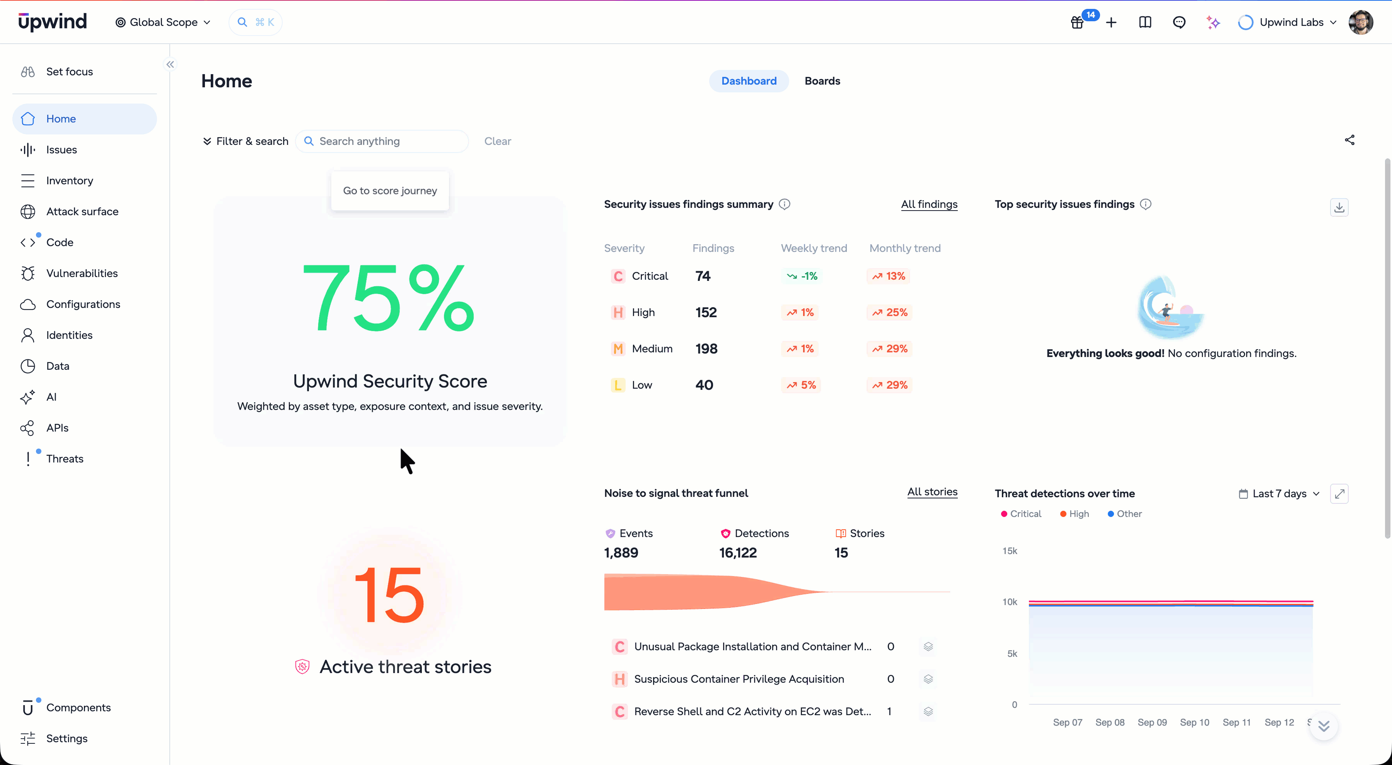The height and width of the screenshot is (765, 1392).
Task: Click the scroll-down double chevron button
Action: (x=1324, y=726)
